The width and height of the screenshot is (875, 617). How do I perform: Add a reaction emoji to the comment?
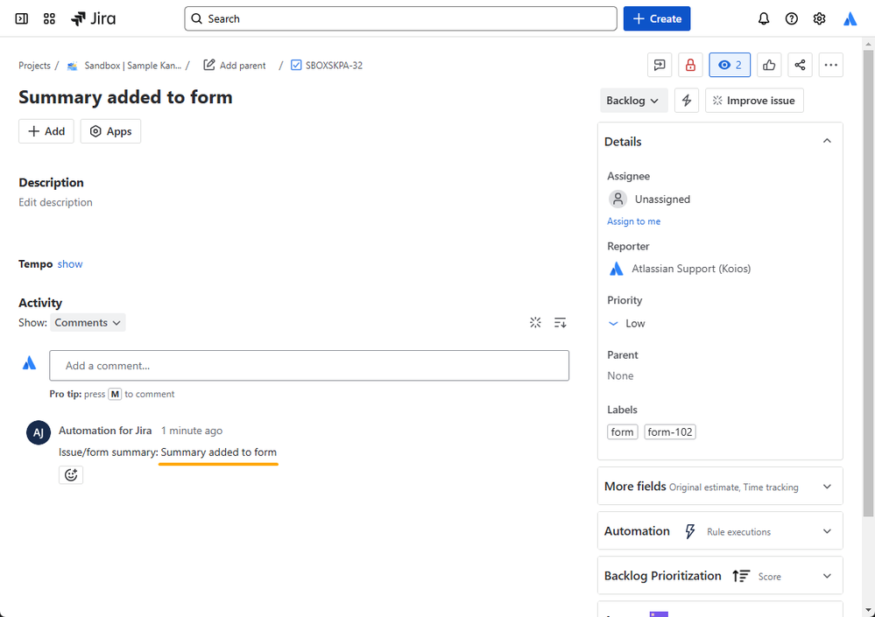(71, 475)
